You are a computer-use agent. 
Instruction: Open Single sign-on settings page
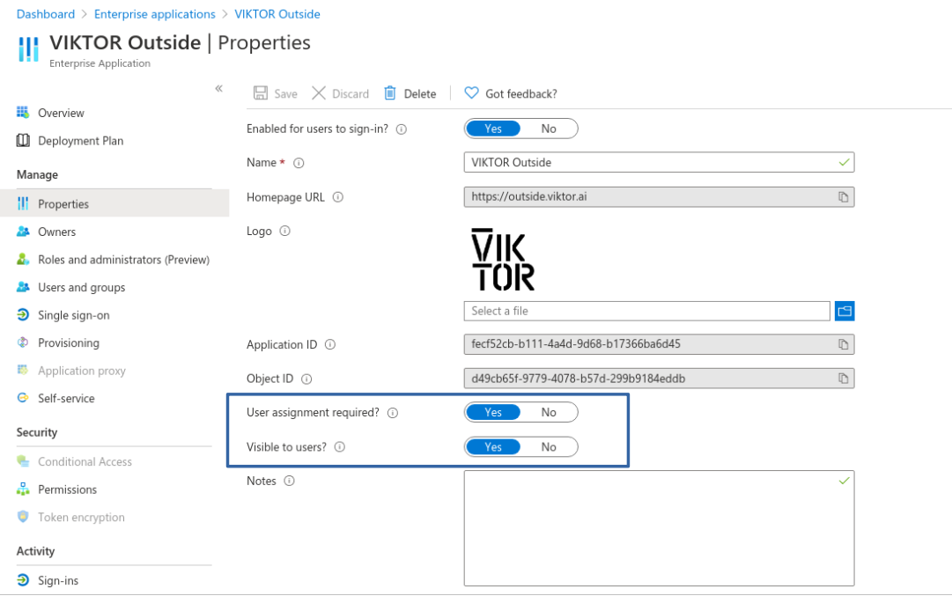coord(73,315)
